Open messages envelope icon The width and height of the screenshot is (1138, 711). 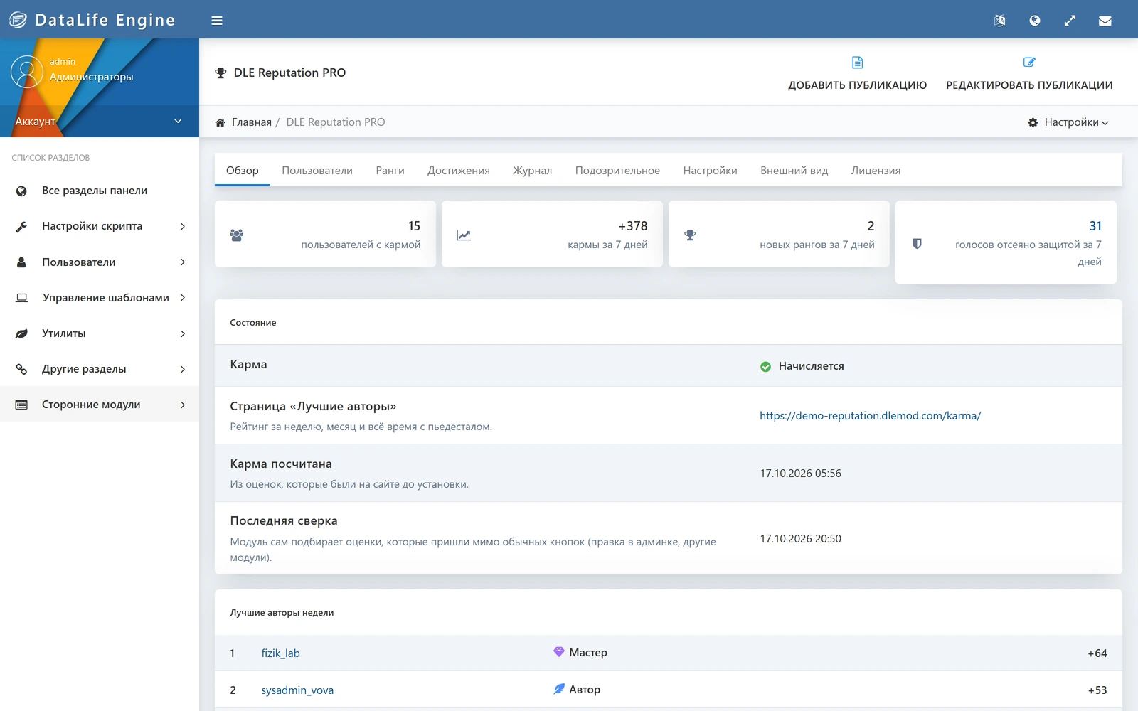[x=1105, y=21]
